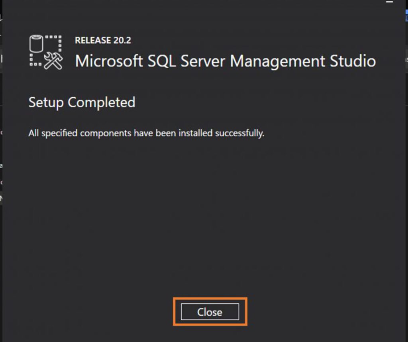Click the SQL Server Management Studio logo
This screenshot has width=408, height=342.
click(x=46, y=52)
